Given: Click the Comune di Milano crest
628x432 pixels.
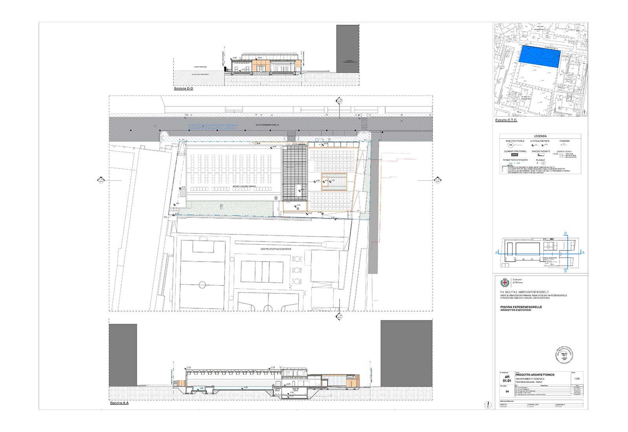Looking at the screenshot, I should [x=504, y=282].
